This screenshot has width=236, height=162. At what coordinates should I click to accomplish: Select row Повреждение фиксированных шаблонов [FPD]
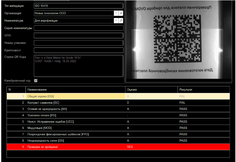[118, 134]
